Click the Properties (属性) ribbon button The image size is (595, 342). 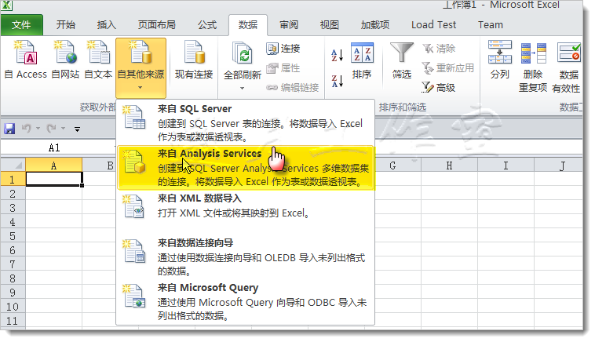pyautogui.click(x=283, y=68)
